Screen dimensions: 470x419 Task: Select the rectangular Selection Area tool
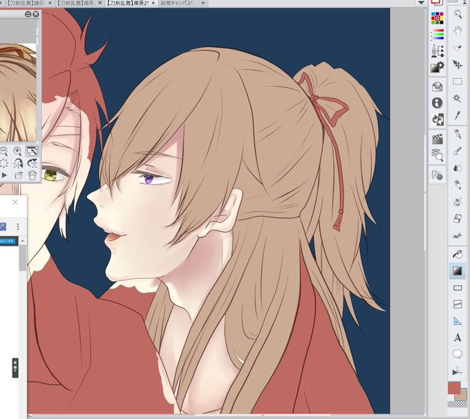(x=458, y=81)
